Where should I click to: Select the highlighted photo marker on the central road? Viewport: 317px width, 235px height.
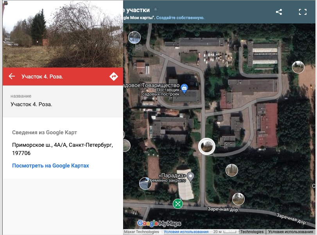[x=207, y=146]
